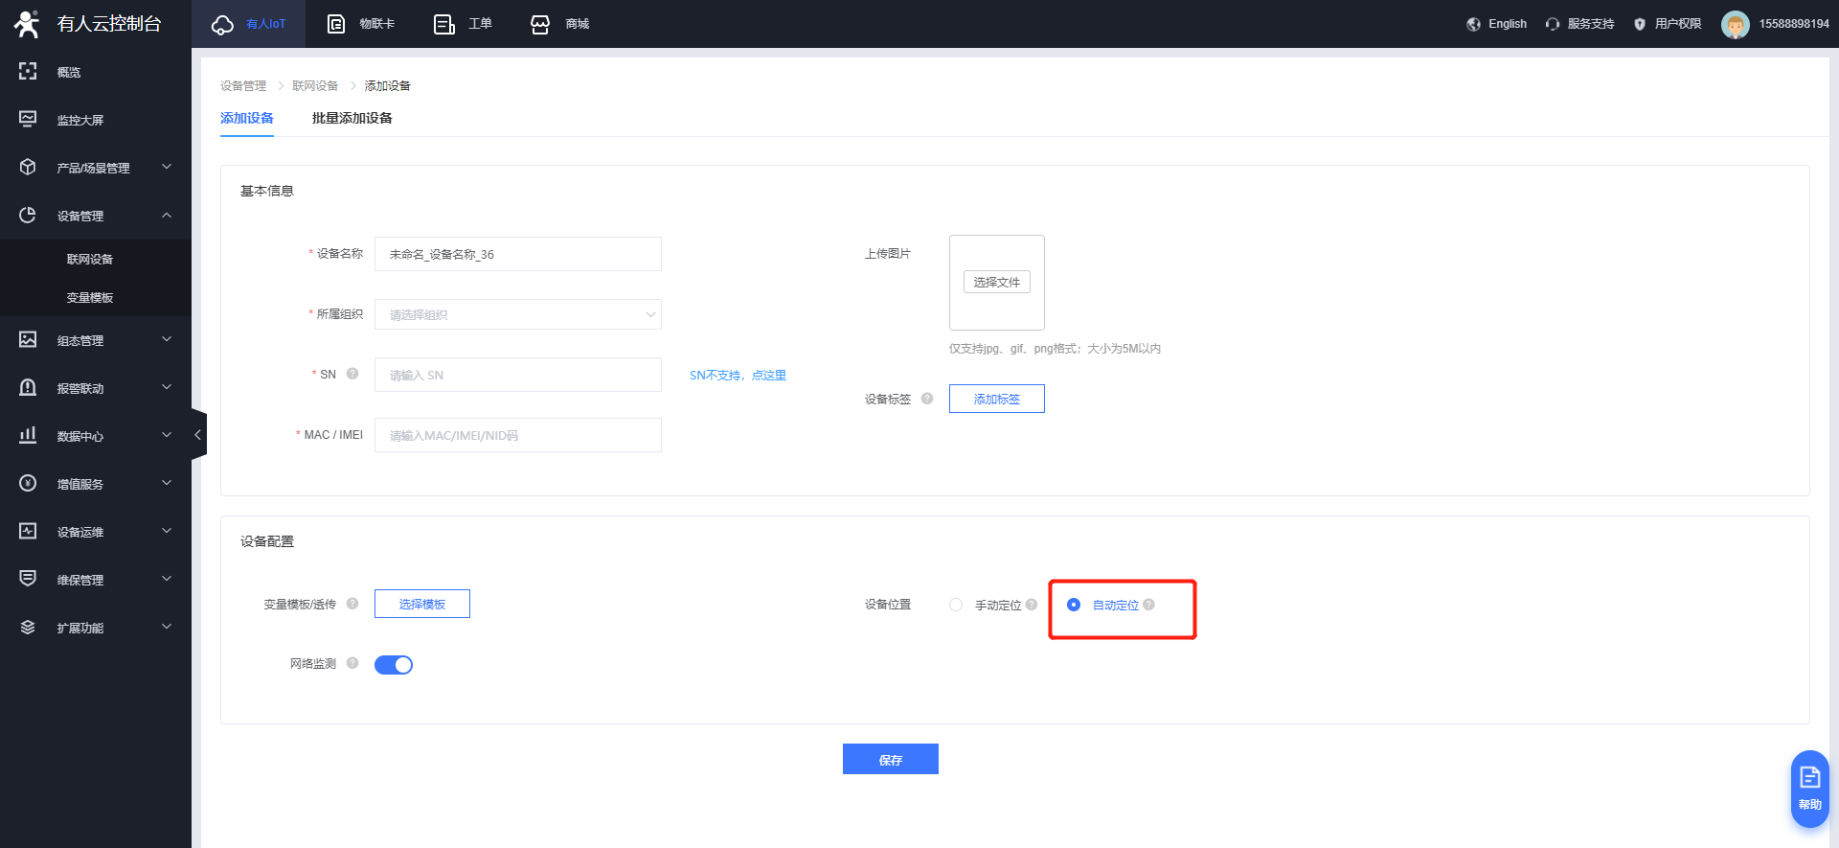Click the shield icon for 用户权限

1640,24
